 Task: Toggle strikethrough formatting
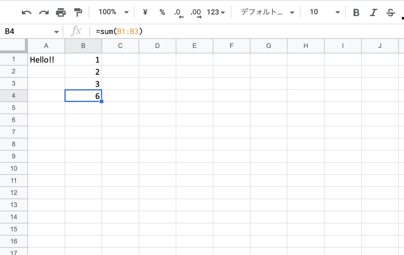click(390, 12)
